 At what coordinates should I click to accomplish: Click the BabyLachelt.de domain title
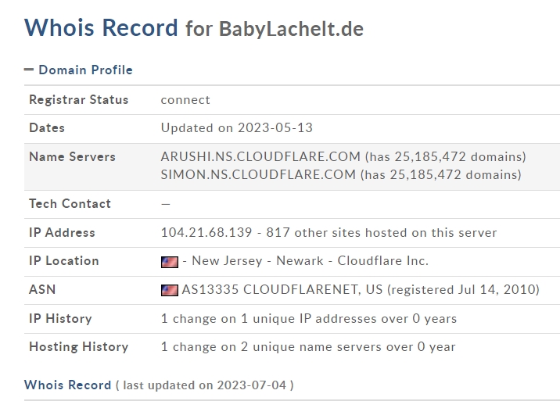(x=291, y=30)
